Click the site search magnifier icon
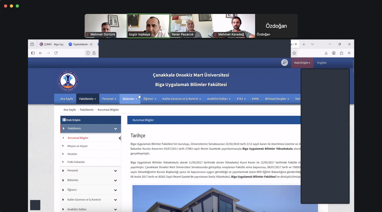This screenshot has height=212, width=382. click(284, 62)
